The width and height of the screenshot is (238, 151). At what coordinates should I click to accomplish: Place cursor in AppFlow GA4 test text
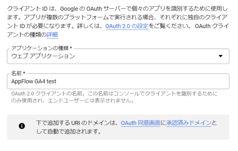coord(34,81)
